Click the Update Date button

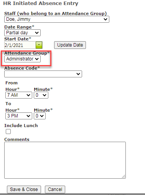pos(70,45)
